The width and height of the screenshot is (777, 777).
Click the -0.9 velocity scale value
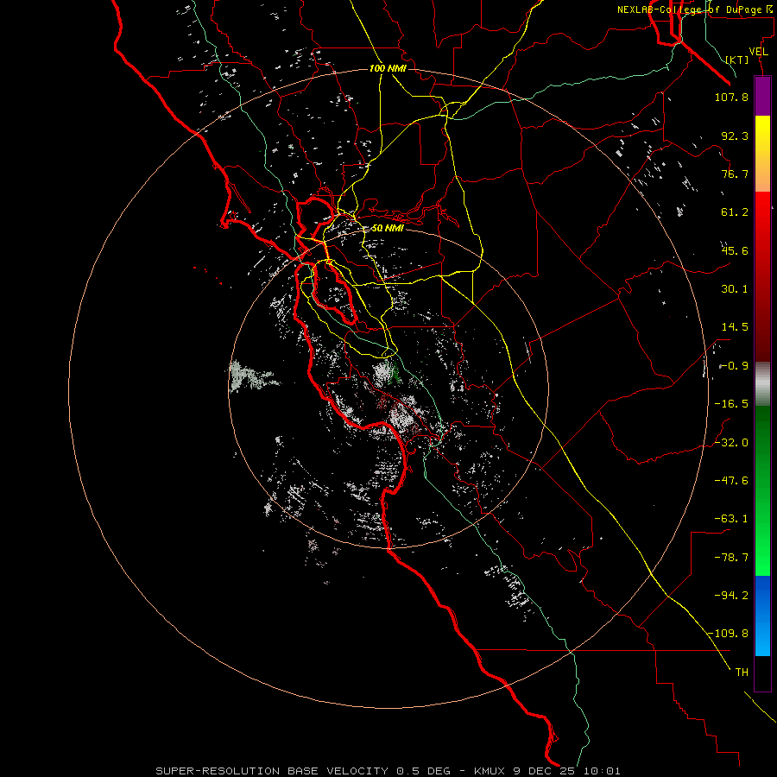[733, 366]
